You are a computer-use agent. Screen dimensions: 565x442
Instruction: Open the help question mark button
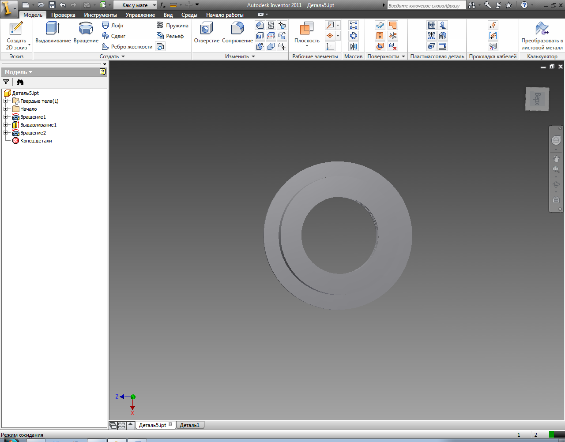click(524, 5)
